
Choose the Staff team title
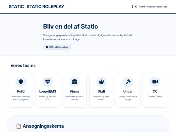(101, 91)
